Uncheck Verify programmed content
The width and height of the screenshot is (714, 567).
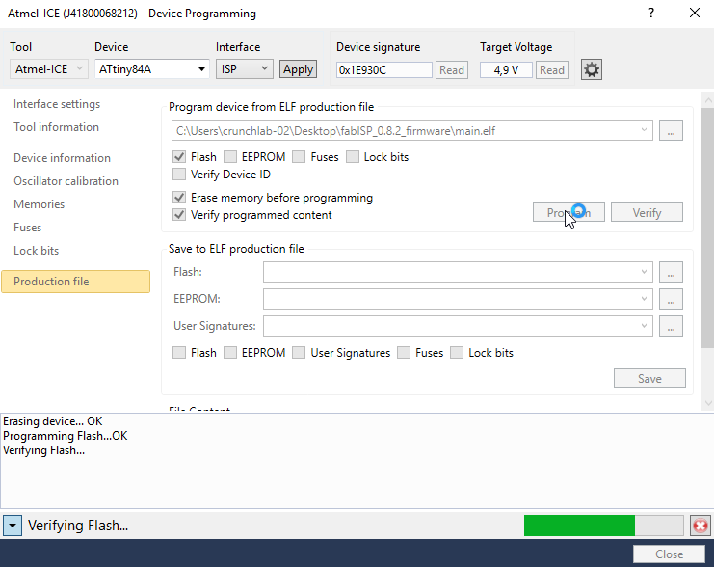tap(179, 215)
